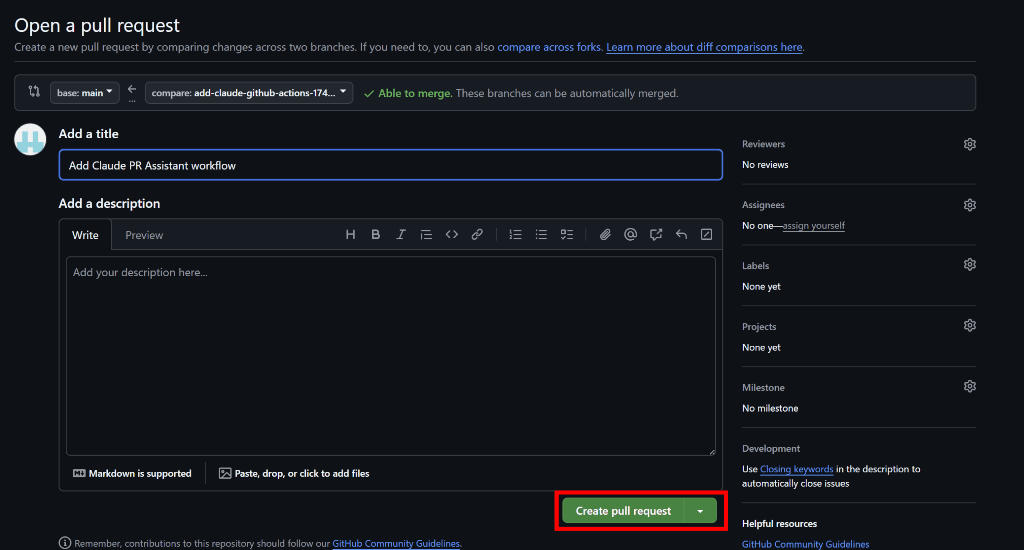Open the Projects gear settings
The width and height of the screenshot is (1024, 550).
click(969, 326)
